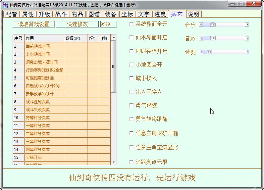Open the 装备 tab
Viewport: 264px width, 190px height.
[x=111, y=14]
